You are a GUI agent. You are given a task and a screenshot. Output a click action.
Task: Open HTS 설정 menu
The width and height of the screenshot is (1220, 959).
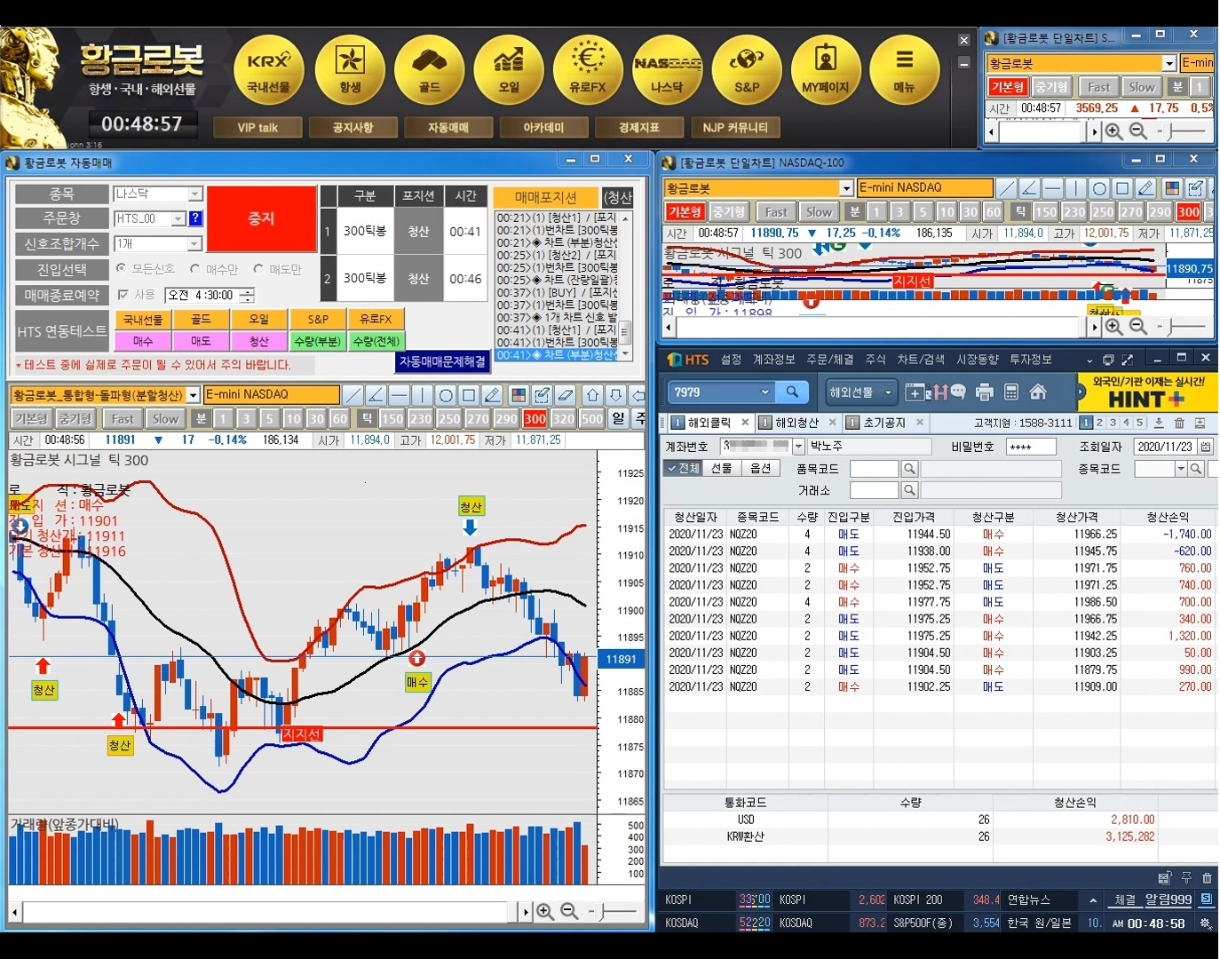731,360
